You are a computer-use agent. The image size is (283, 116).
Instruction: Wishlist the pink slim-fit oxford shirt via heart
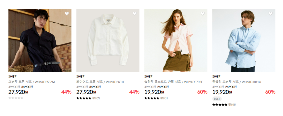(x=203, y=14)
